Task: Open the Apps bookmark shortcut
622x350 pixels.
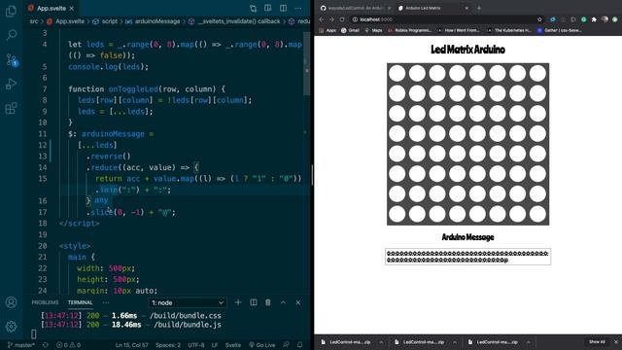Action: (328, 30)
